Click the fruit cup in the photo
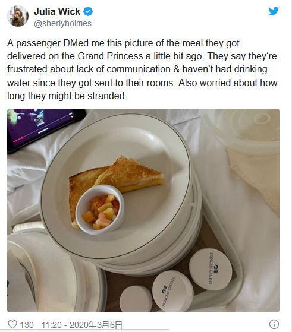Viewport: 292px width, 332px height. [100, 210]
